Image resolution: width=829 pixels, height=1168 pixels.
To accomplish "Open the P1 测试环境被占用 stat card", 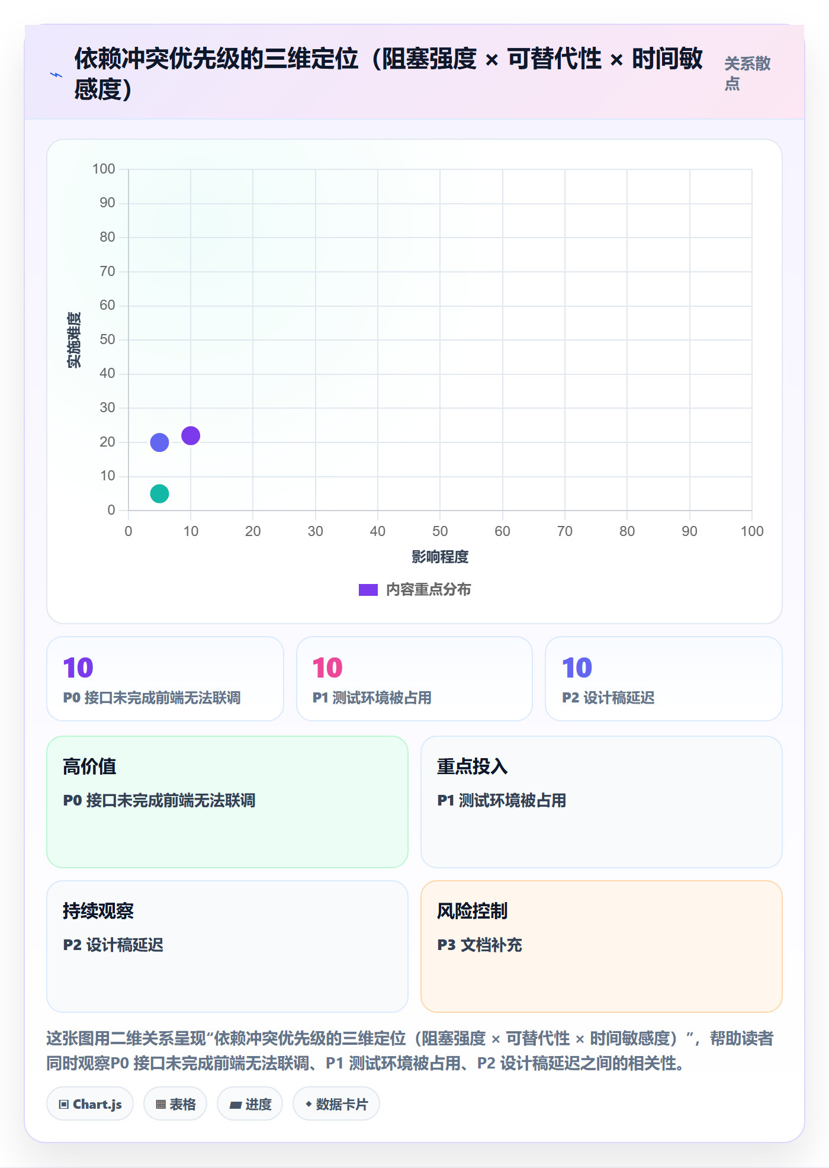I will 415,679.
